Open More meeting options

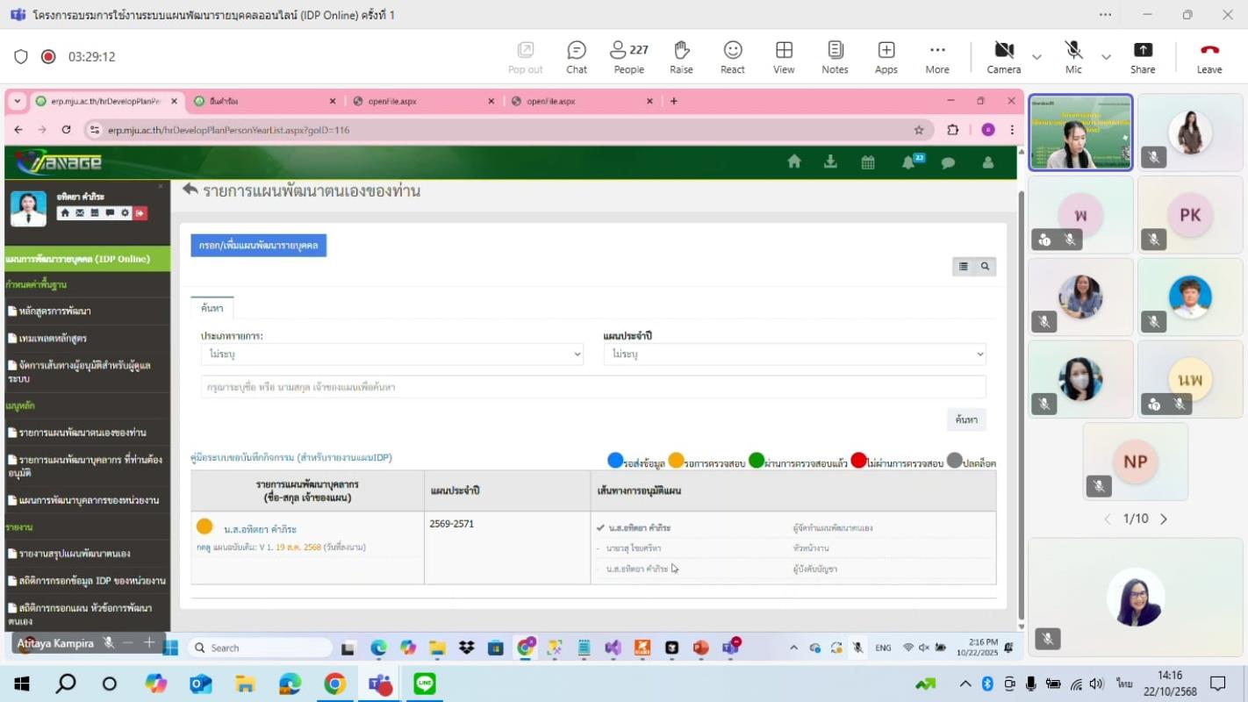(937, 57)
